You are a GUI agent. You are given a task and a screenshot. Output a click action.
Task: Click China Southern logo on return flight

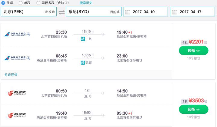(x=17, y=58)
